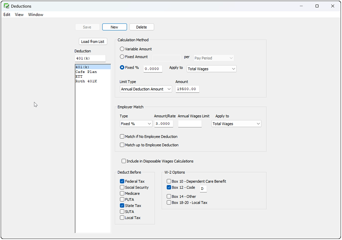Tick the Social Security checkbox
The width and height of the screenshot is (342, 240).
(122, 187)
